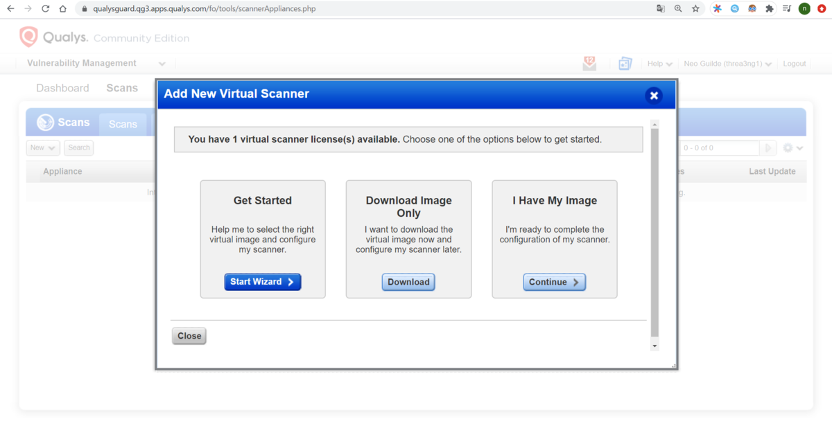Click the I Have My Image heading

[555, 201]
